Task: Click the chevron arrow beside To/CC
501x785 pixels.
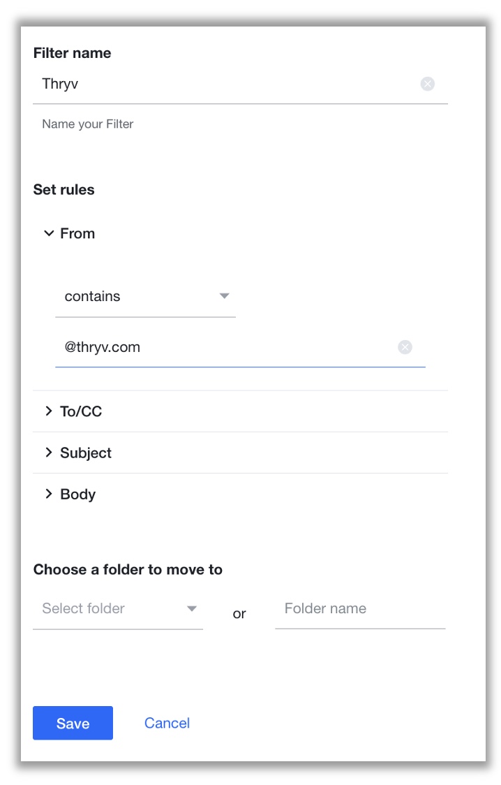Action: pos(49,411)
